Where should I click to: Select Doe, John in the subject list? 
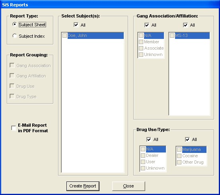(93, 36)
